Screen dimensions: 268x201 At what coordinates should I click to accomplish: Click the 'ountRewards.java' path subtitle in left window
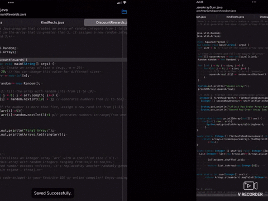click(13, 15)
